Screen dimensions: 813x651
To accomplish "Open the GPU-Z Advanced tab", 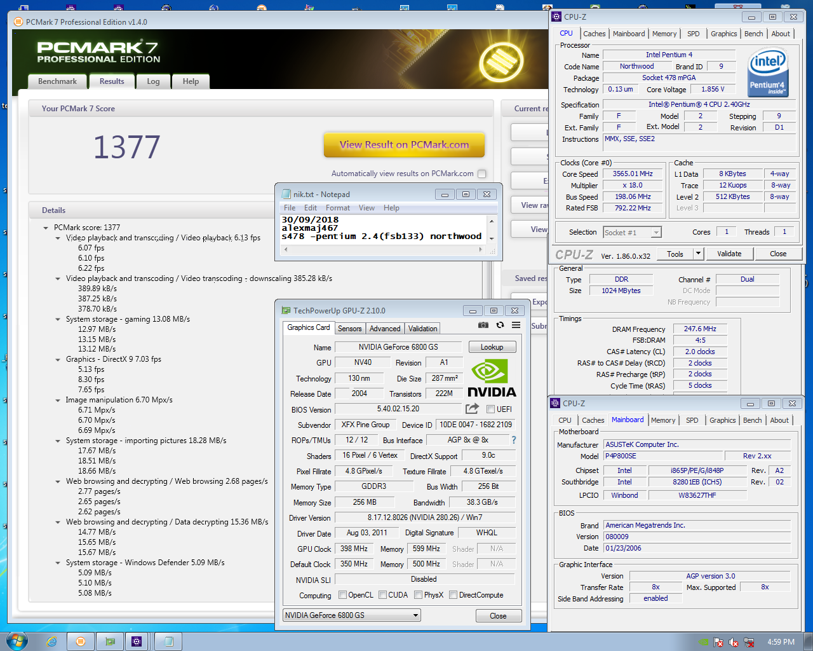I will tap(385, 329).
